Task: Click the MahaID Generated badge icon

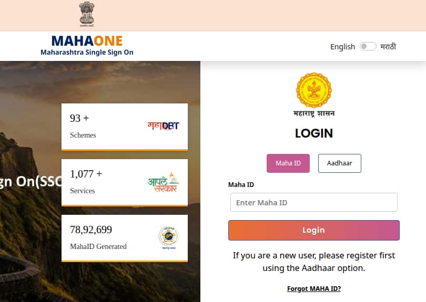Action: (x=169, y=237)
